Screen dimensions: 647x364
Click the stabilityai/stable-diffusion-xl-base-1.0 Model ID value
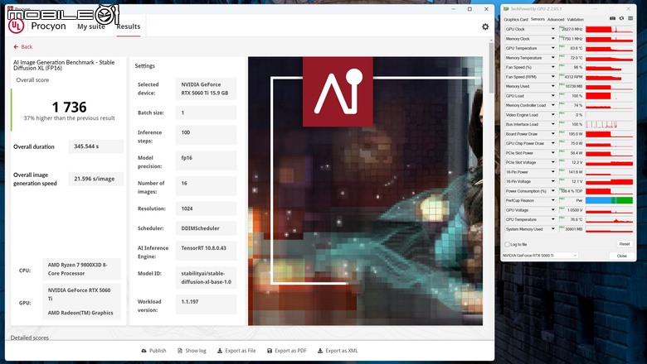[x=206, y=278]
